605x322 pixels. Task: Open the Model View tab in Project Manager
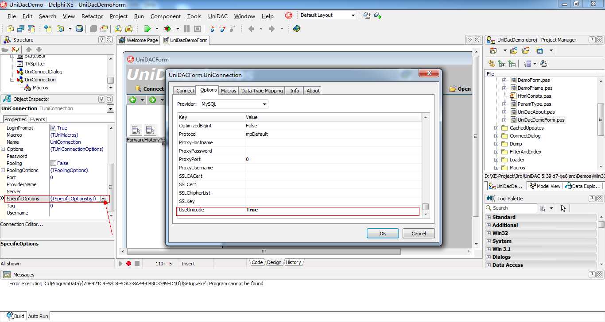click(545, 186)
